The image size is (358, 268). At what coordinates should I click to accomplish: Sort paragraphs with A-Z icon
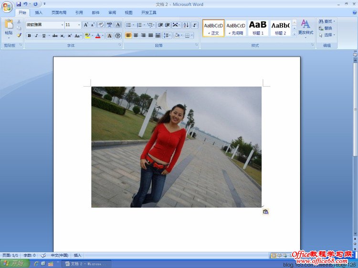(186, 25)
